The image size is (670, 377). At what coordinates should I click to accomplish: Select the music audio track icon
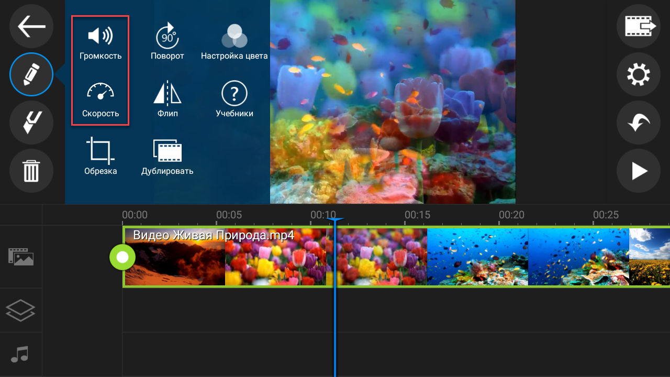tap(21, 354)
